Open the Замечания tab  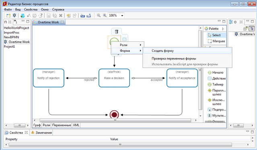[x=42, y=132]
